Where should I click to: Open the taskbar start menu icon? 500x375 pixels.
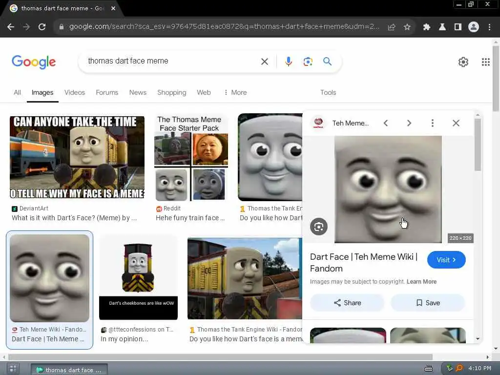coord(13,369)
